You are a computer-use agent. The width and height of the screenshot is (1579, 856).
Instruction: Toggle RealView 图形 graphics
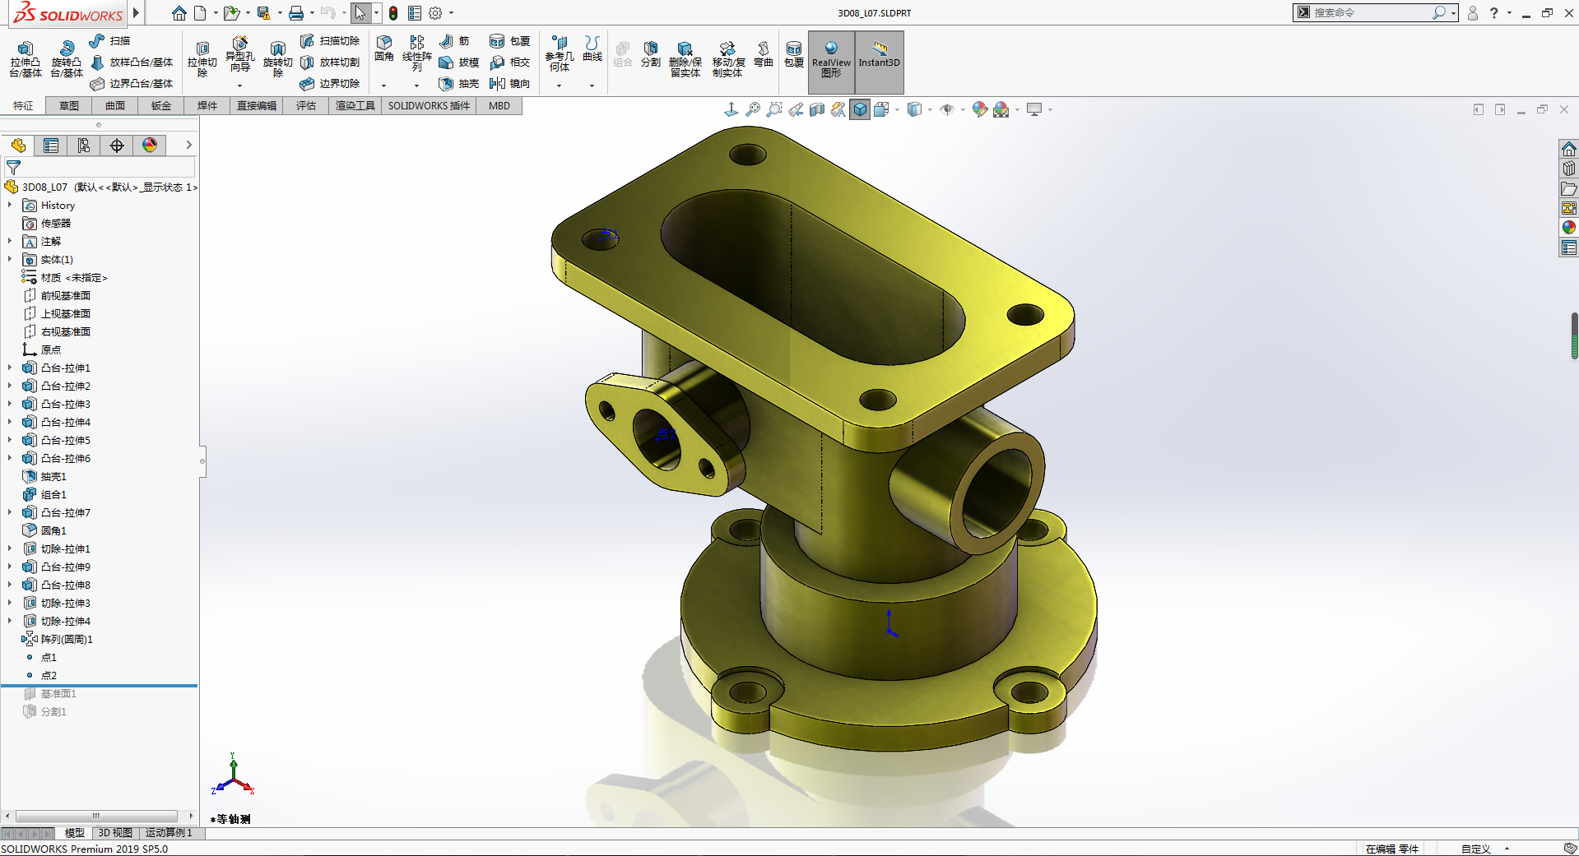click(831, 62)
